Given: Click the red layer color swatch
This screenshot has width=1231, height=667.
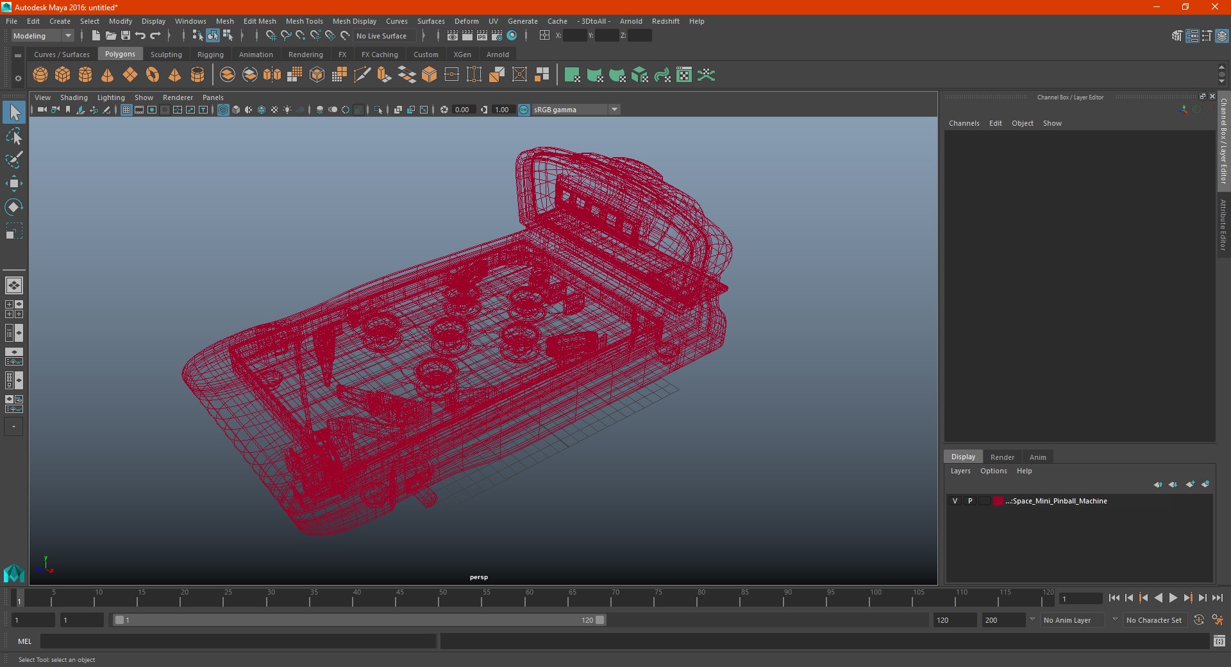Looking at the screenshot, I should point(998,501).
